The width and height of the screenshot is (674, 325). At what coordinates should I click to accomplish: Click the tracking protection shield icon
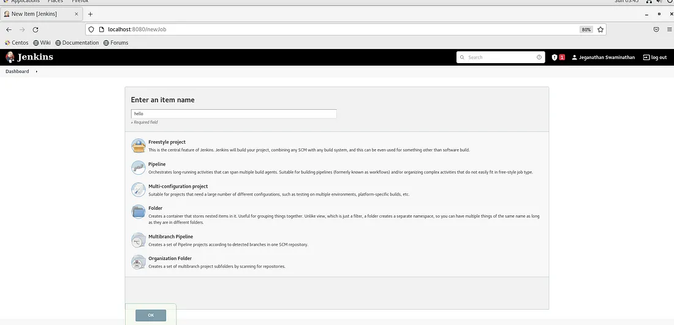pos(91,29)
